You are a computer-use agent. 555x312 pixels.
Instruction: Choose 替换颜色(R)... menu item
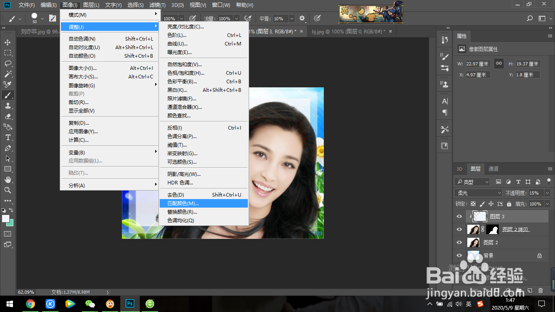click(x=204, y=212)
